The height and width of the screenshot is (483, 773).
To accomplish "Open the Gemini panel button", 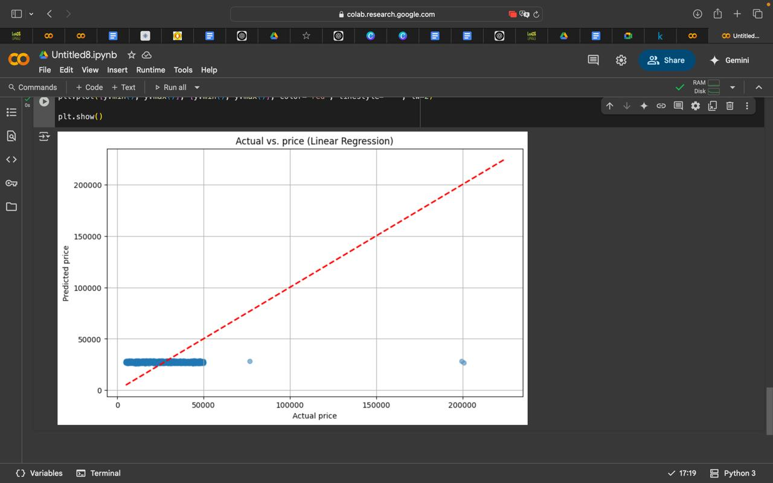I will point(729,60).
